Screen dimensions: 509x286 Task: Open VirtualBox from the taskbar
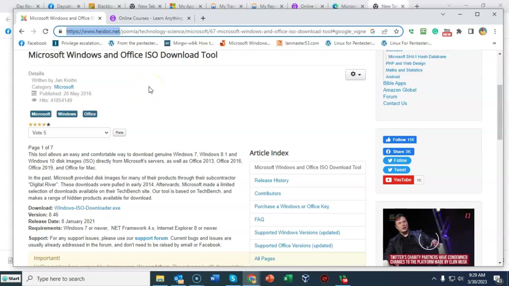[x=305, y=278]
